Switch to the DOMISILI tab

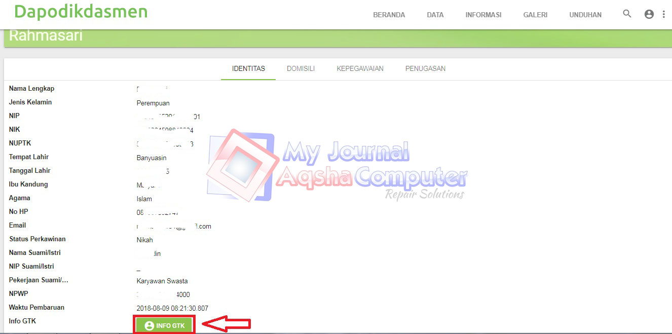click(301, 68)
